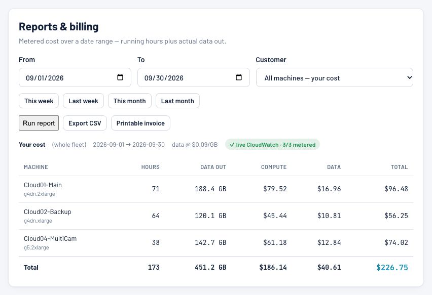Click the DATA OUT column header

[x=213, y=167]
